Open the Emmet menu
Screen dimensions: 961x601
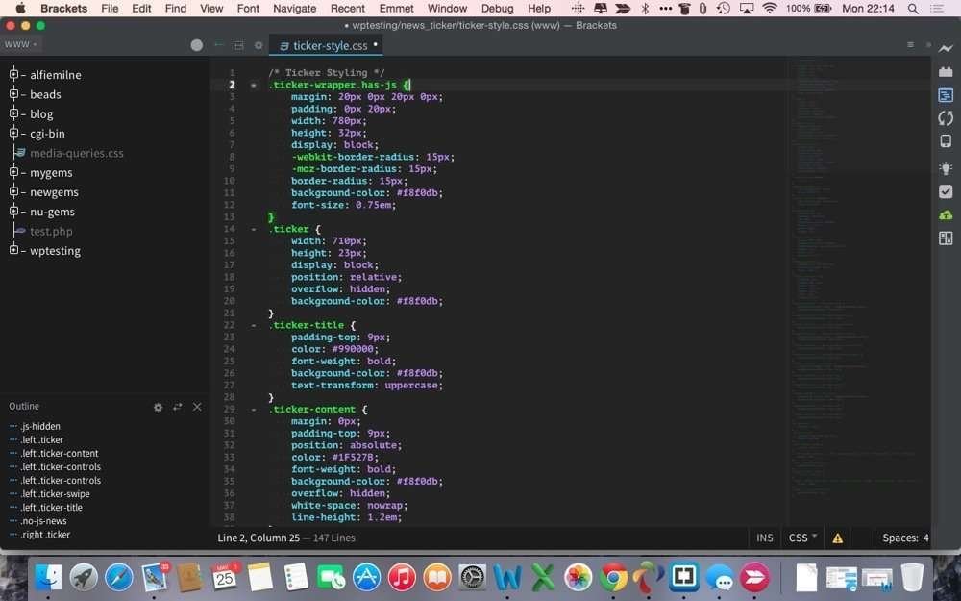[396, 9]
